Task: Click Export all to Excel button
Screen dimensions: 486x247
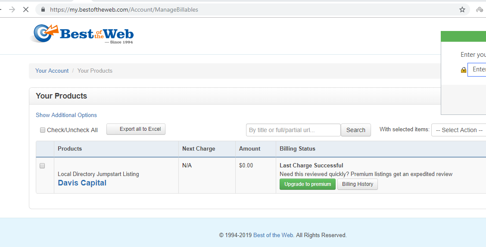Action: click(136, 129)
